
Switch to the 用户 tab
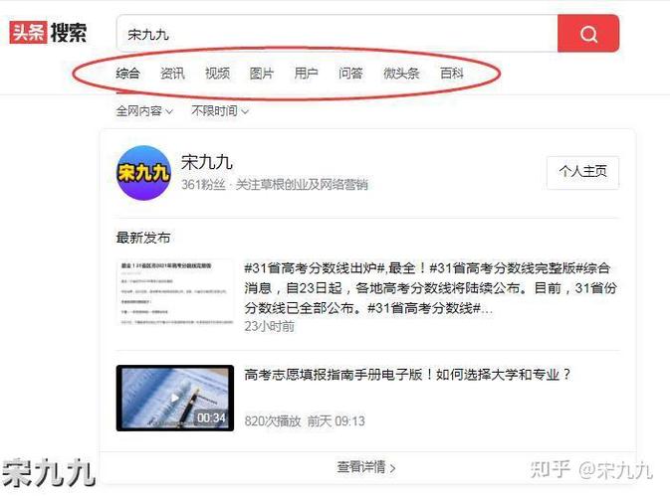click(306, 74)
